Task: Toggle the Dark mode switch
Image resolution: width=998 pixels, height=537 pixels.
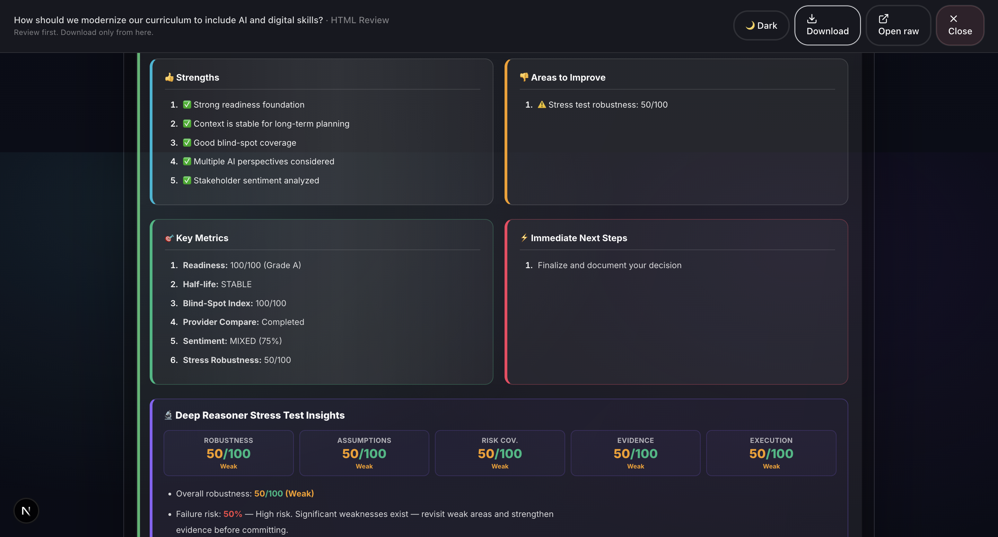Action: pyautogui.click(x=761, y=26)
